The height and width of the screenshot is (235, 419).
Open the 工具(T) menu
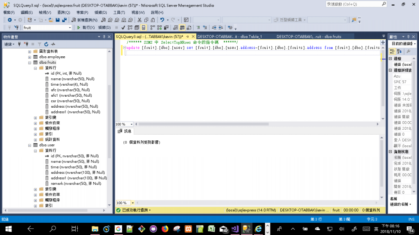pyautogui.click(x=119, y=13)
